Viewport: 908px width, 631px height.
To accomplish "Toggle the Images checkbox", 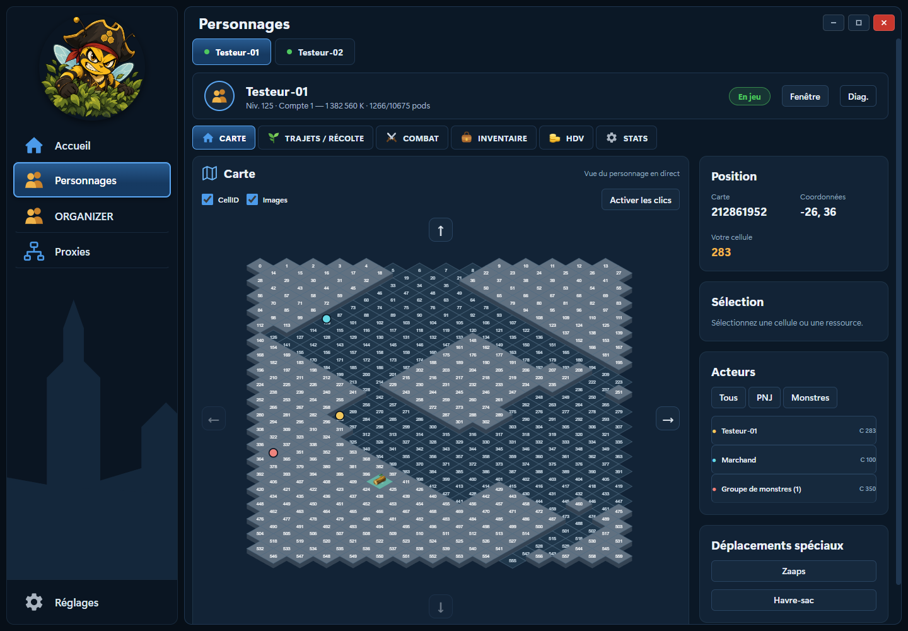I will pos(252,199).
